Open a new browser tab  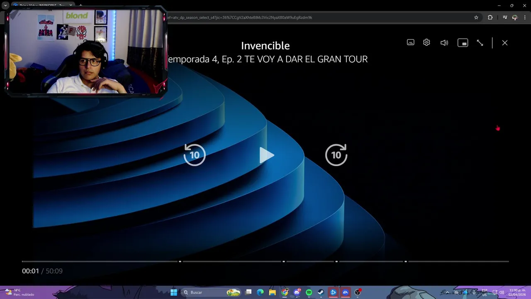click(80, 5)
